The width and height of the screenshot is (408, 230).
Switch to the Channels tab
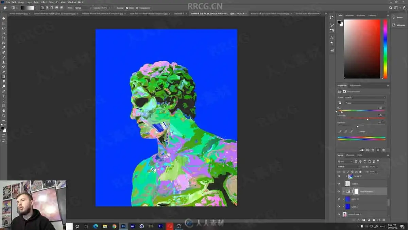pyautogui.click(x=350, y=155)
